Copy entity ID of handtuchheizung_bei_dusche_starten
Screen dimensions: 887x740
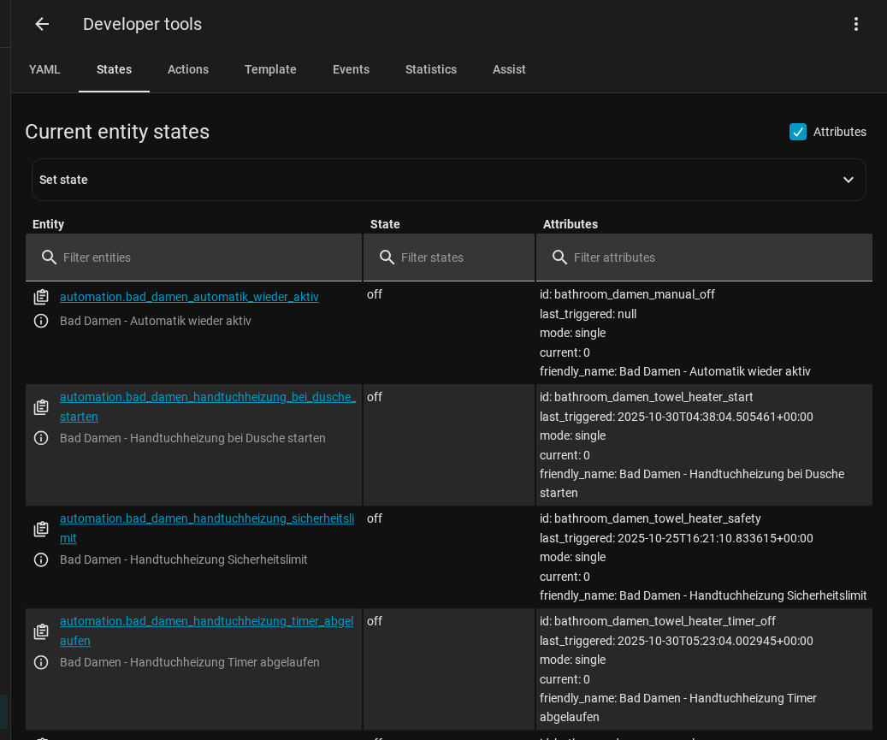coord(41,406)
